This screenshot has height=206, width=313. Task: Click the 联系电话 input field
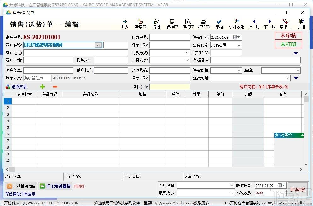point(111,70)
